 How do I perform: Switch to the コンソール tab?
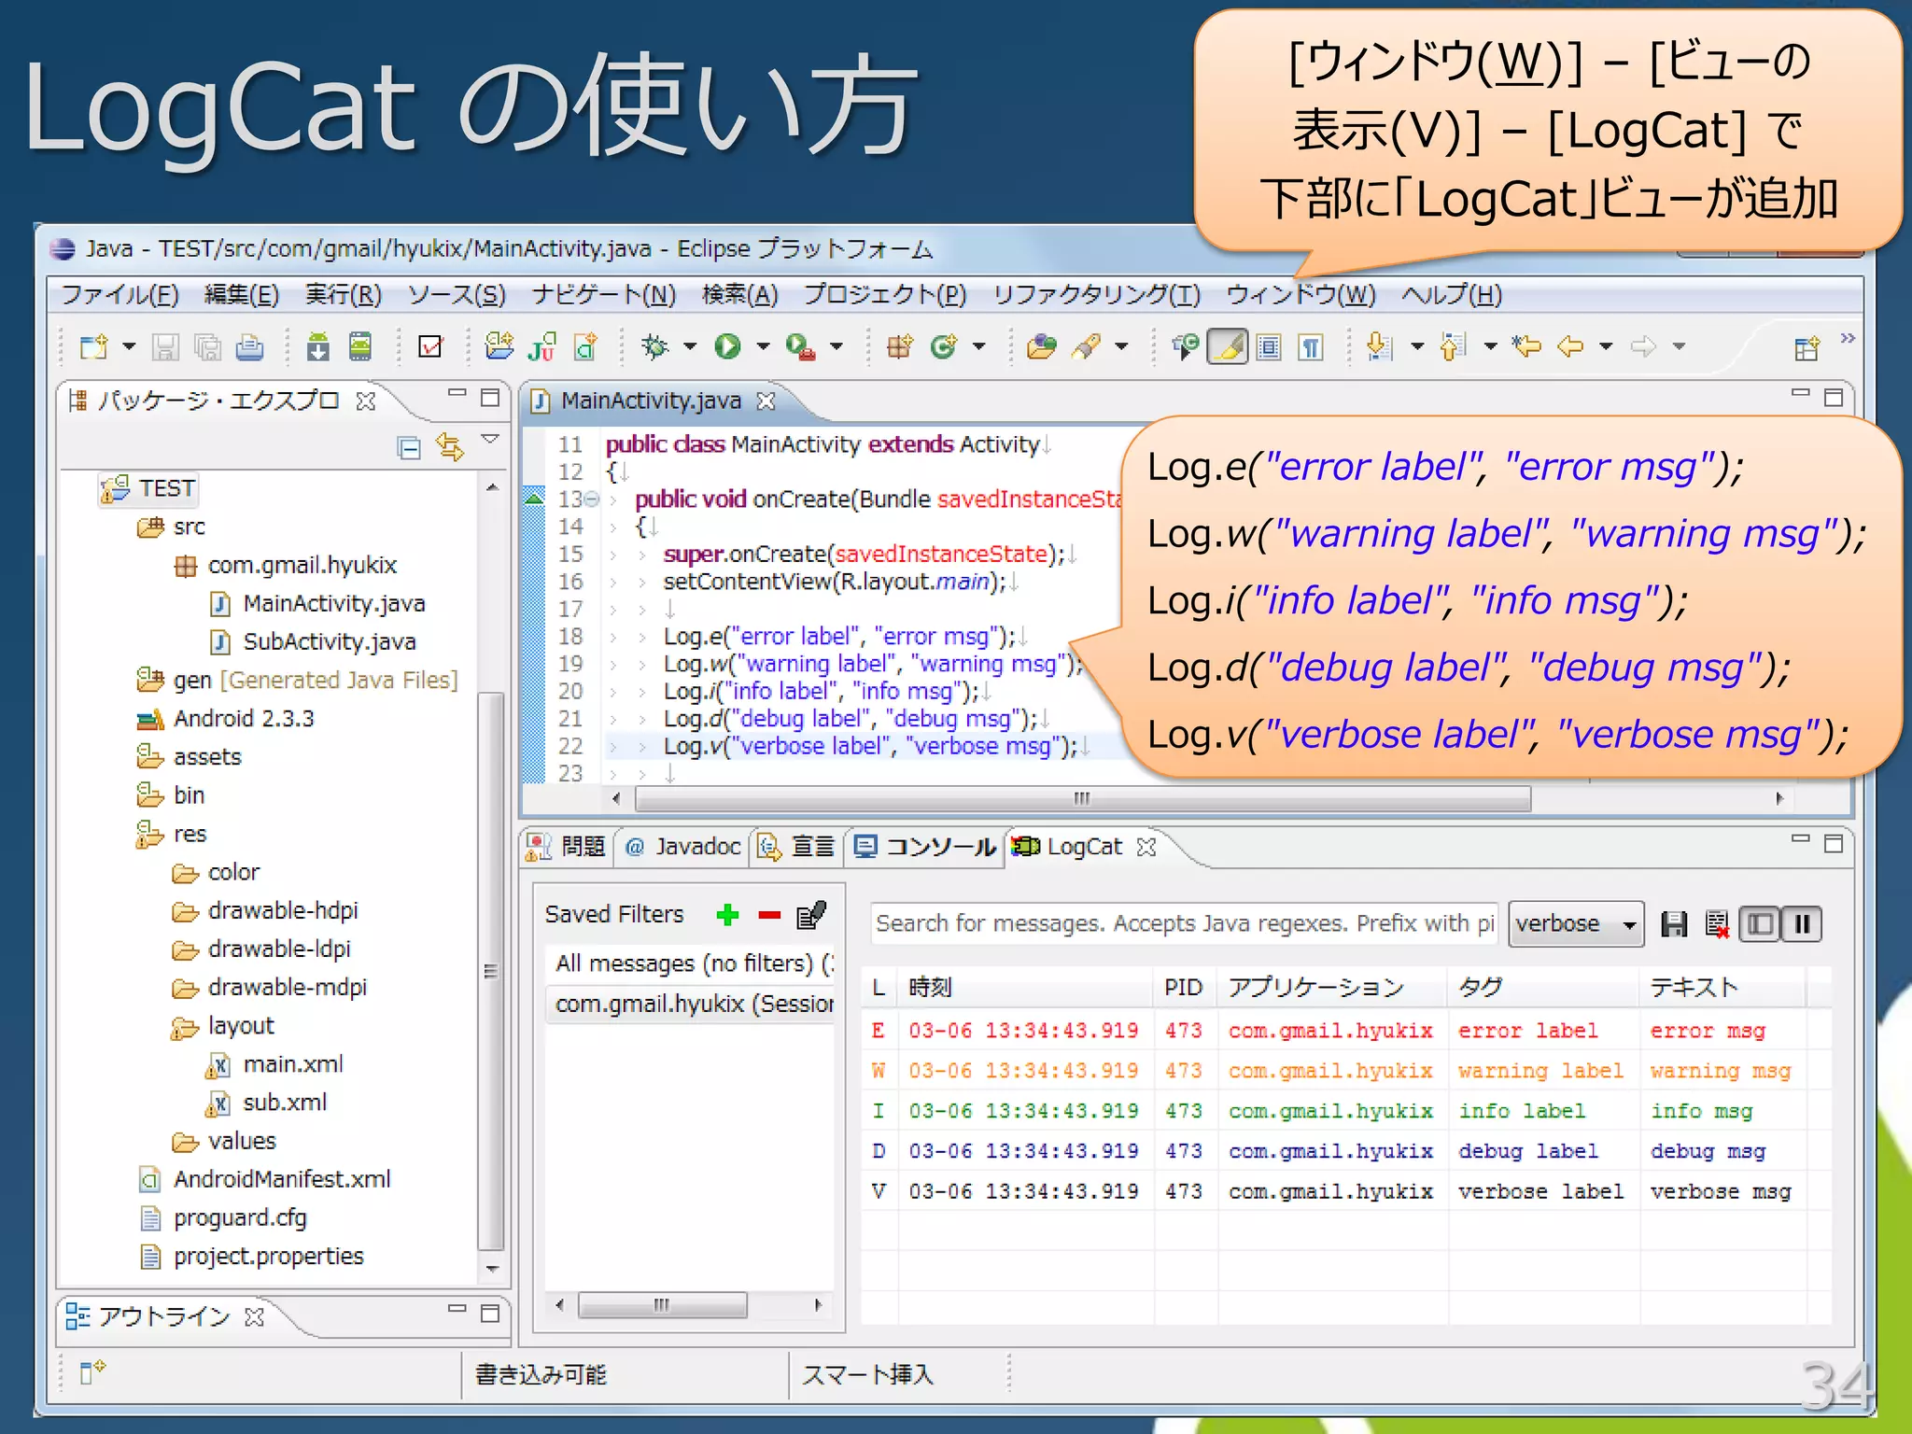(925, 847)
